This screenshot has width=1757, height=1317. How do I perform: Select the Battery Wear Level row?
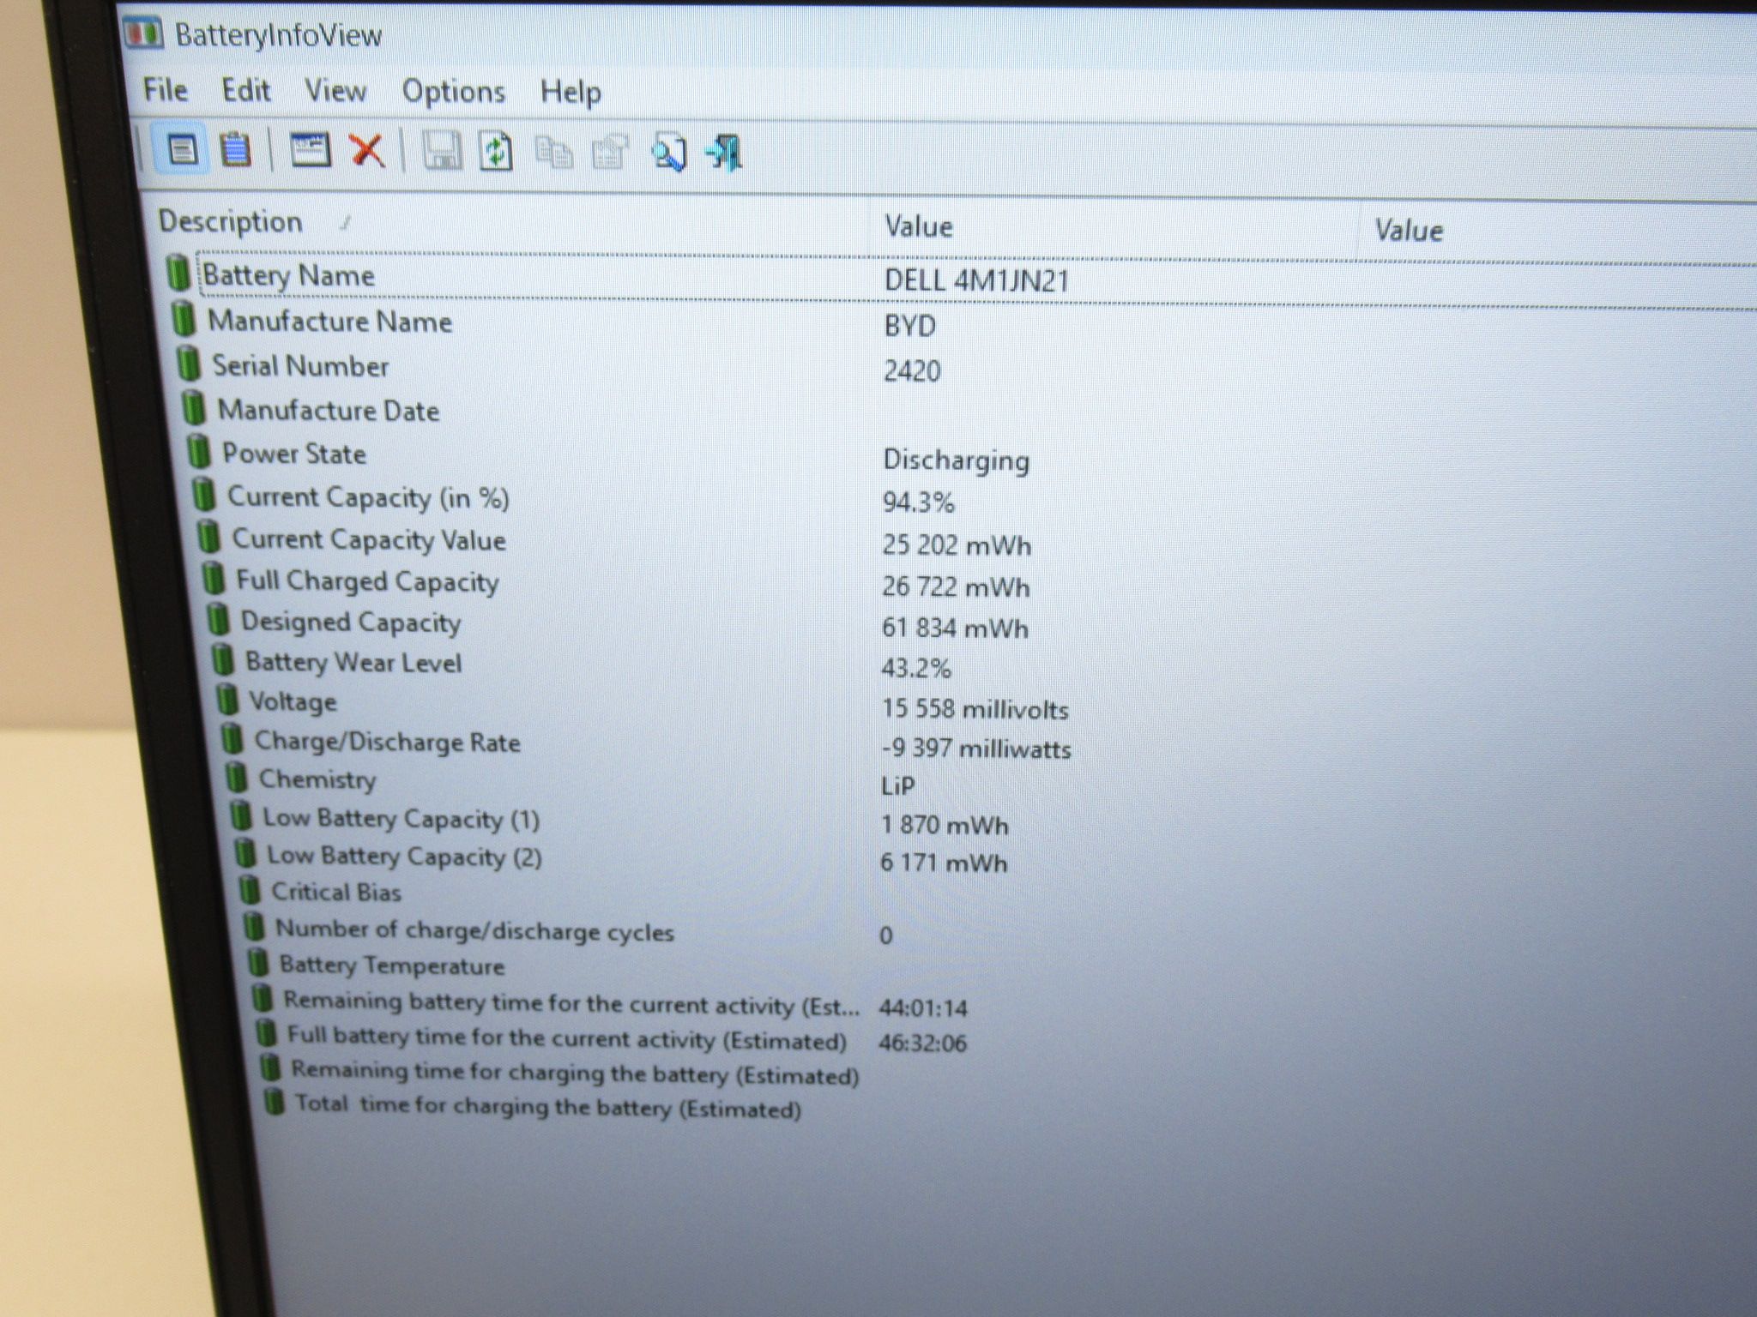point(353,662)
